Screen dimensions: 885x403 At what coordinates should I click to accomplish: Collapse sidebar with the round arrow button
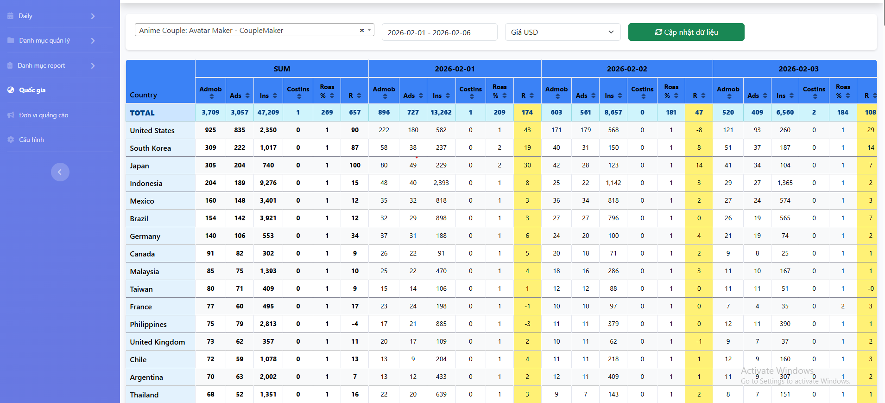click(x=60, y=172)
